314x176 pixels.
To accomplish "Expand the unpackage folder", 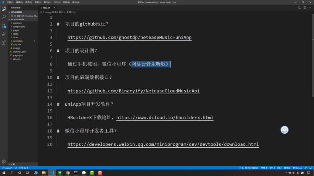I will tap(18, 41).
